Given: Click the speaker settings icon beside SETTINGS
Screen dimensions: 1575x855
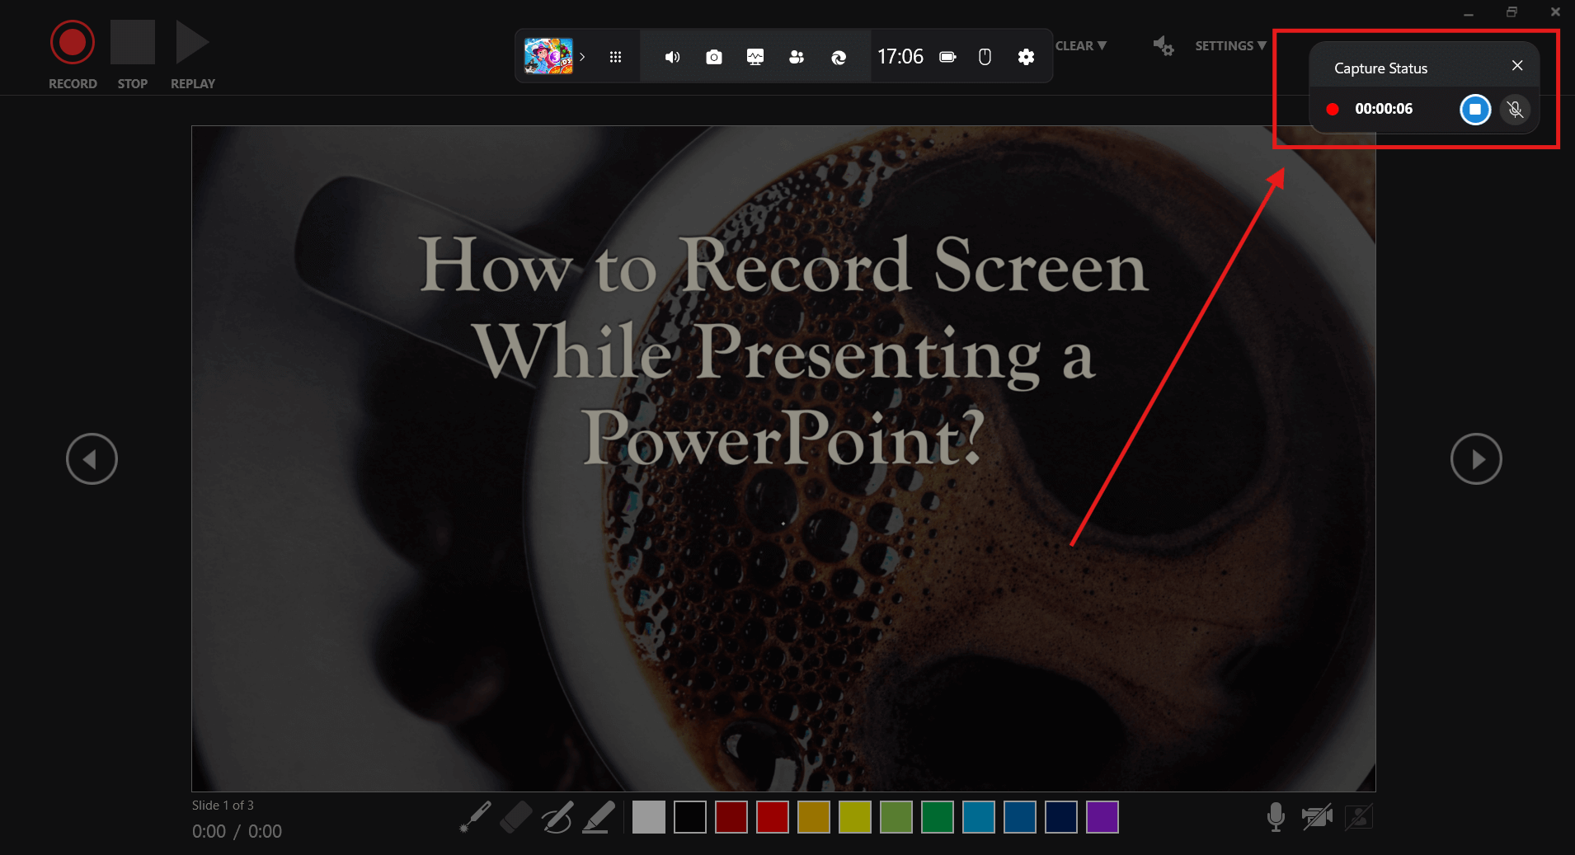Looking at the screenshot, I should pyautogui.click(x=1164, y=46).
